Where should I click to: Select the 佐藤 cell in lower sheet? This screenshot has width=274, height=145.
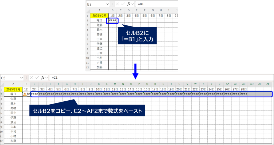(13, 99)
